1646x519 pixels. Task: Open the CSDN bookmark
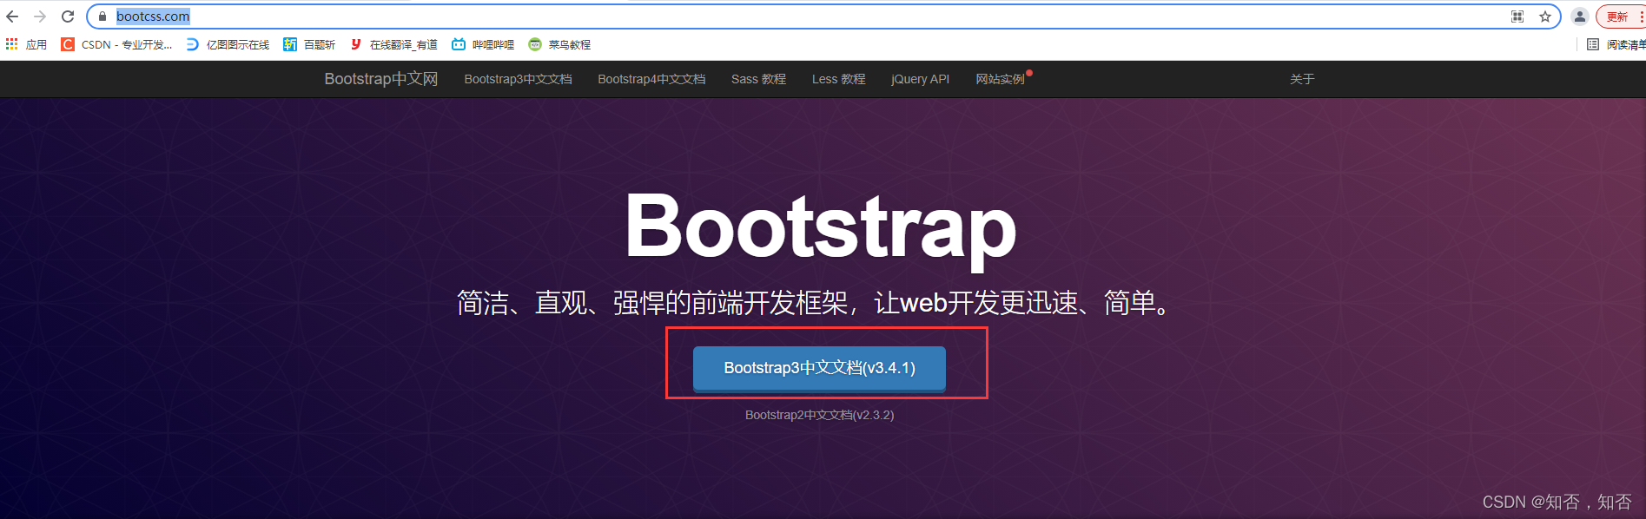[x=116, y=44]
